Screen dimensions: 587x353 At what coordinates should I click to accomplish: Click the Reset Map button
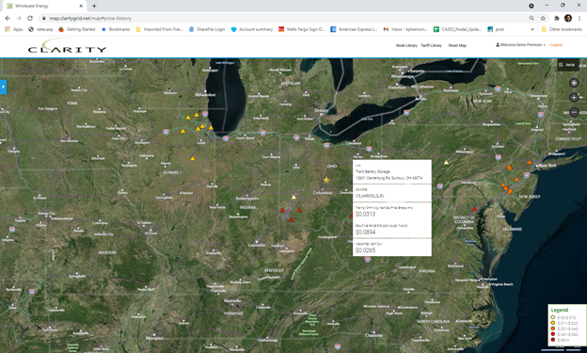click(x=457, y=45)
